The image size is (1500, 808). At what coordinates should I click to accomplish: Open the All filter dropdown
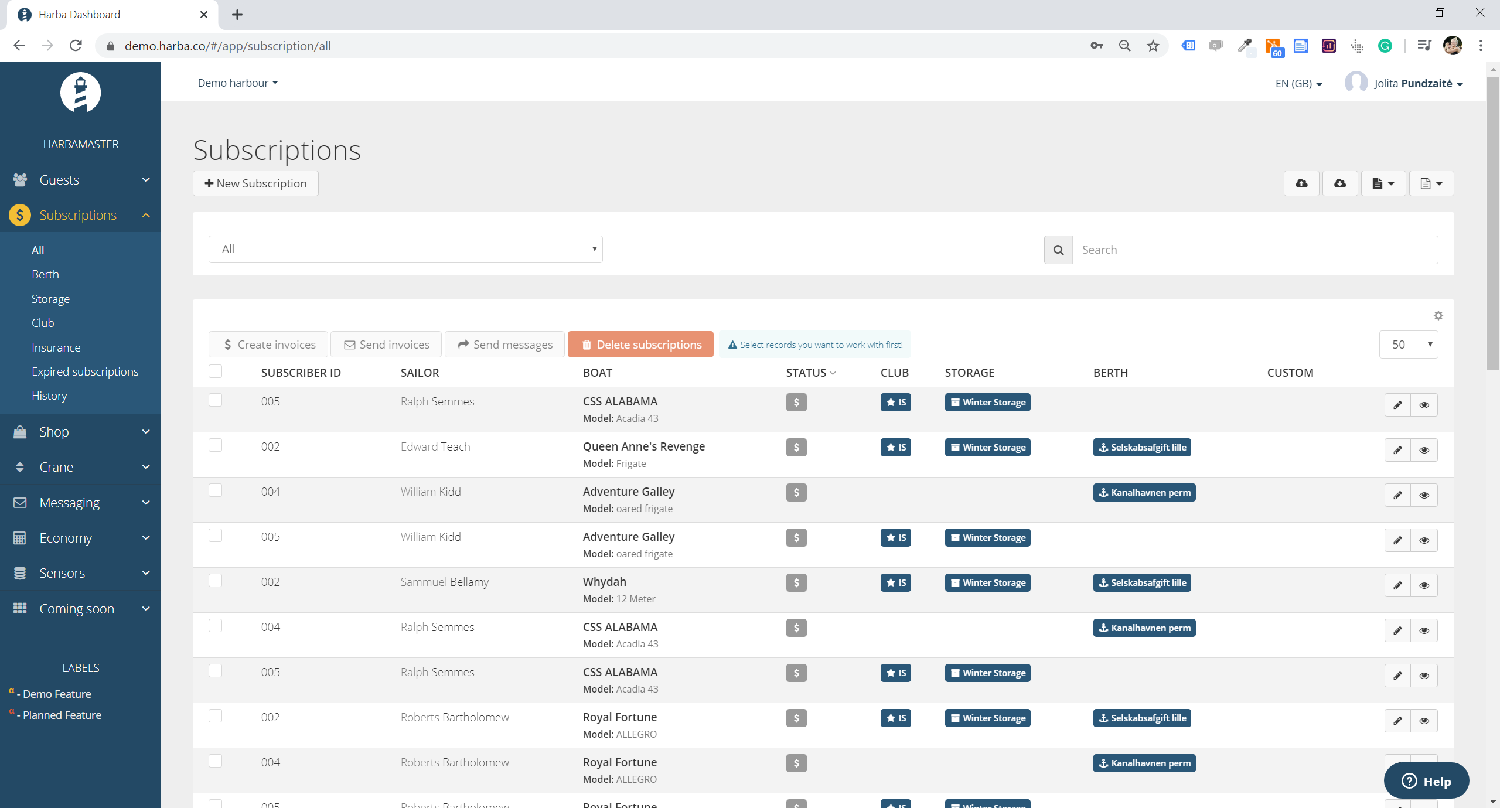coord(405,250)
